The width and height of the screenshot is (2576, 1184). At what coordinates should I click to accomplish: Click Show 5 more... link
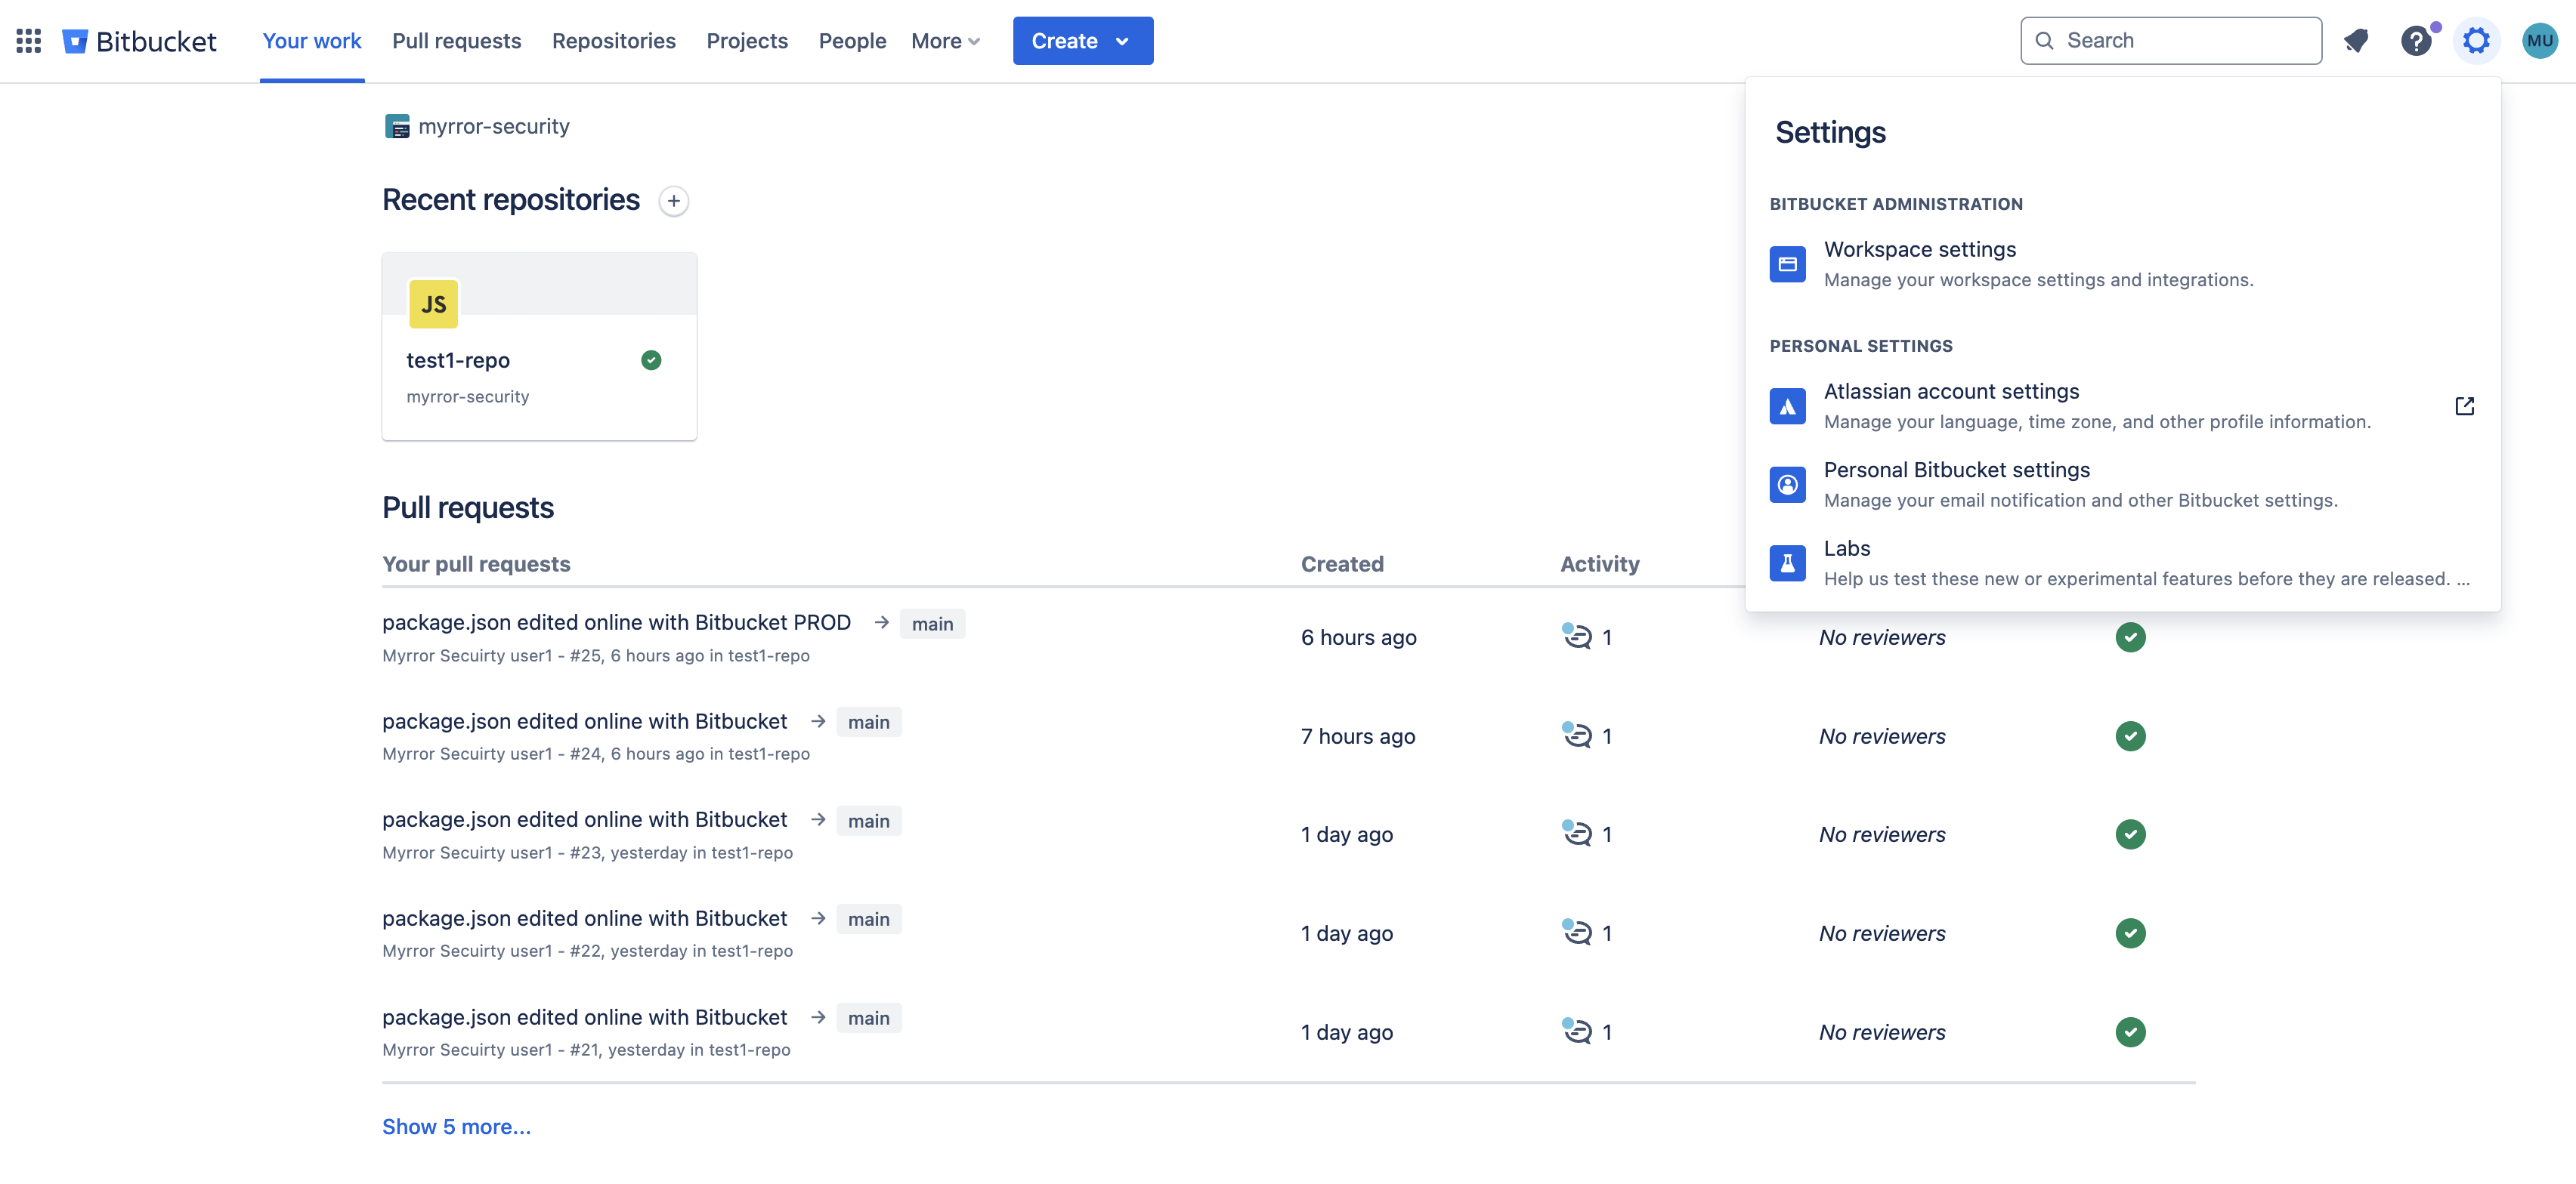pos(456,1127)
